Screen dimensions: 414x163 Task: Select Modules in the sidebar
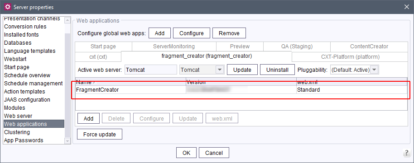point(34,108)
